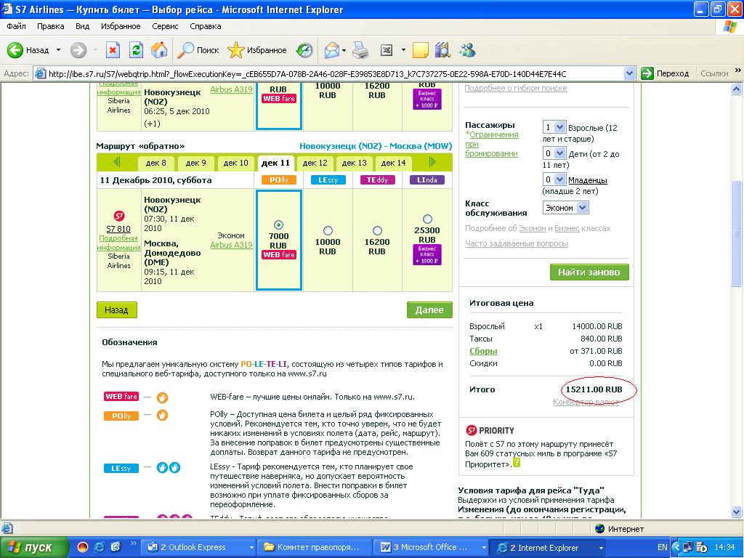Open the adults (Взрослые) count dropdown
This screenshot has width=744, height=558.
click(x=554, y=127)
